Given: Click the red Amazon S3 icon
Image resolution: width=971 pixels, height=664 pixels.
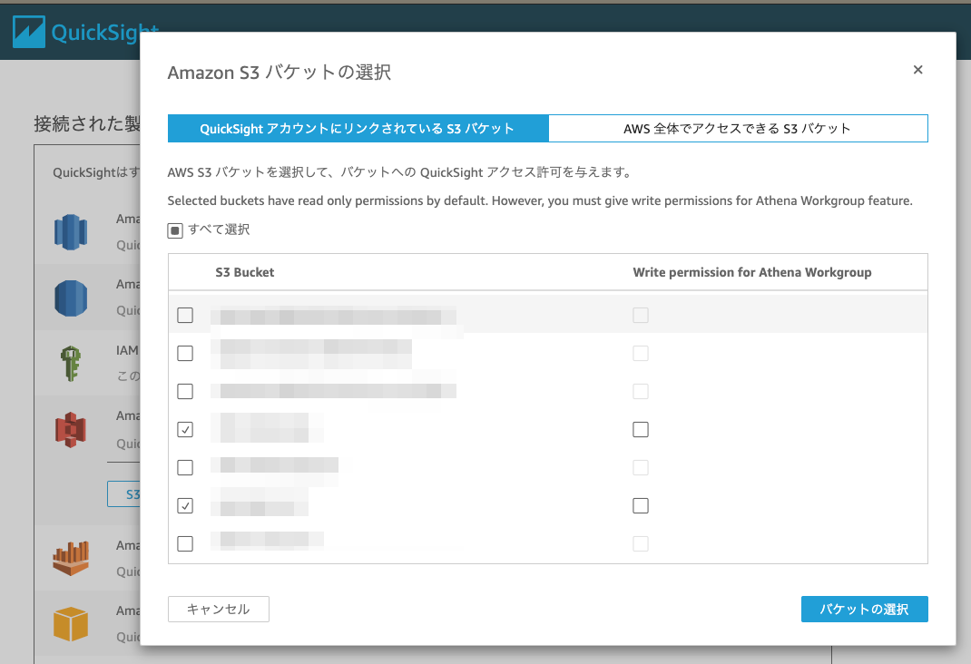Looking at the screenshot, I should (x=71, y=429).
